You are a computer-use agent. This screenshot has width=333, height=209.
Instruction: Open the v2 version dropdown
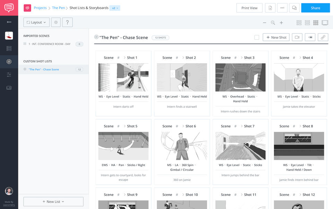pyautogui.click(x=115, y=8)
